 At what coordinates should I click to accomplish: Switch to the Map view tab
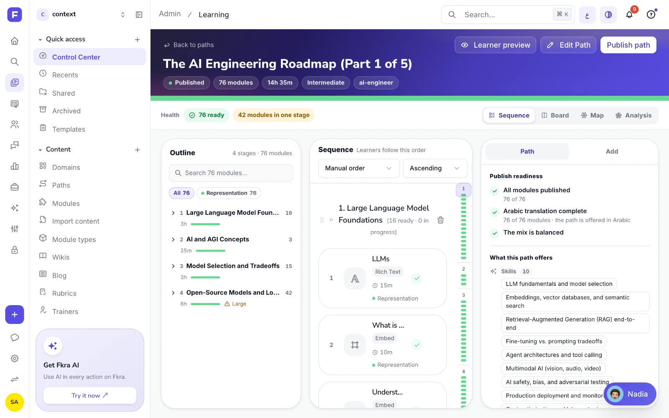pos(592,115)
